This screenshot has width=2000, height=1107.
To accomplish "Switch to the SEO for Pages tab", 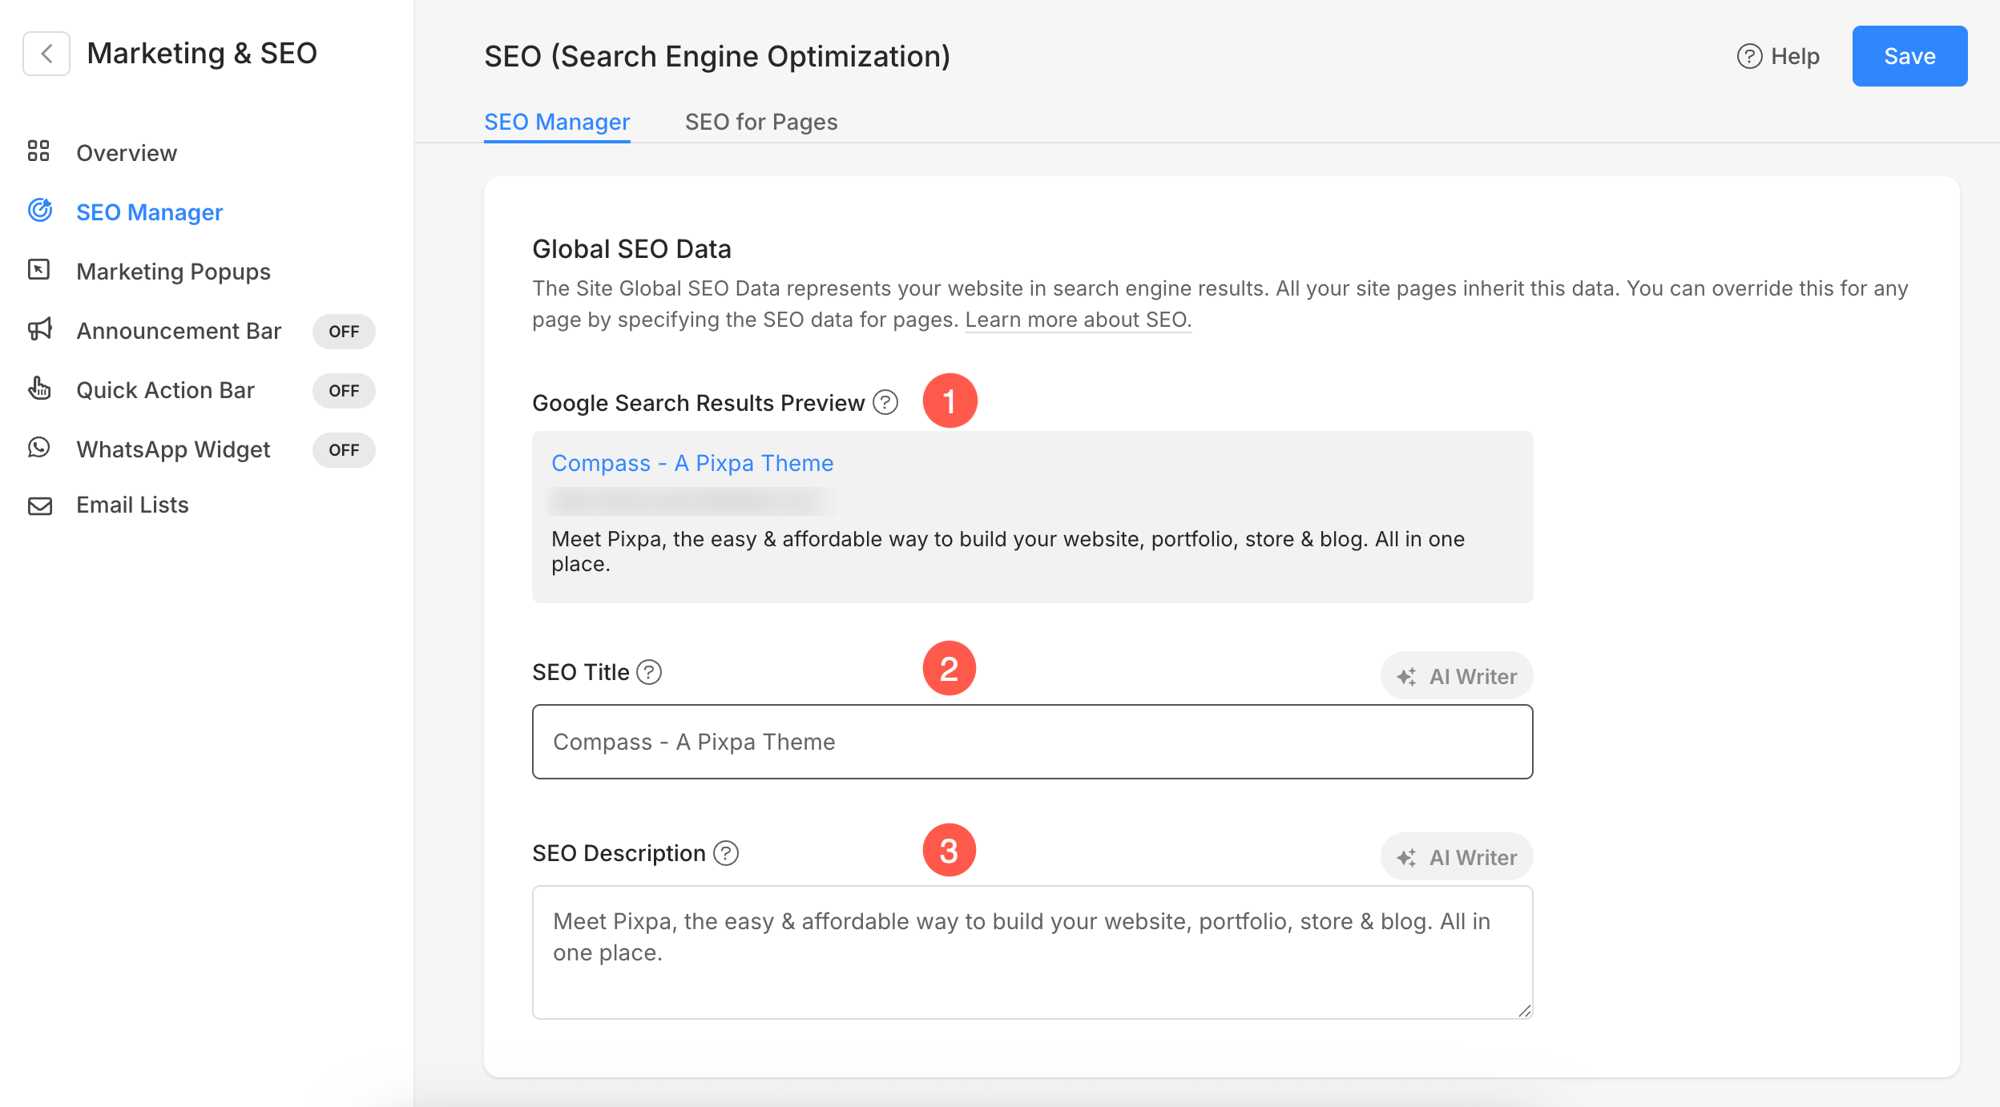I will point(761,122).
